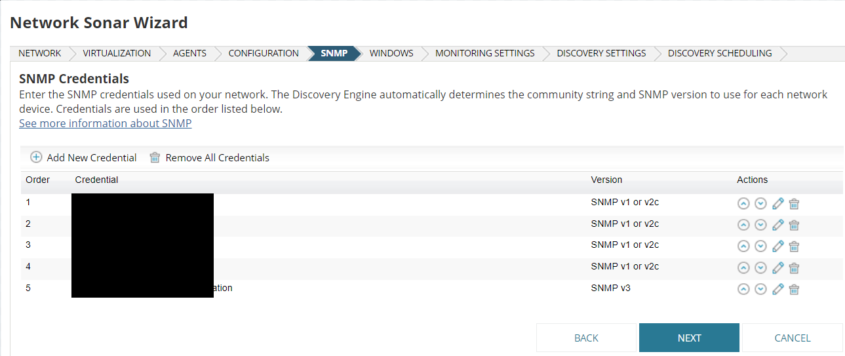The image size is (845, 356).
Task: Edit the first SNMP credential
Action: [x=778, y=203]
